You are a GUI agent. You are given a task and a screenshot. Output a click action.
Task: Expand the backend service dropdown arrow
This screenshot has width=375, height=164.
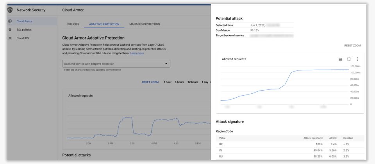[x=166, y=64]
